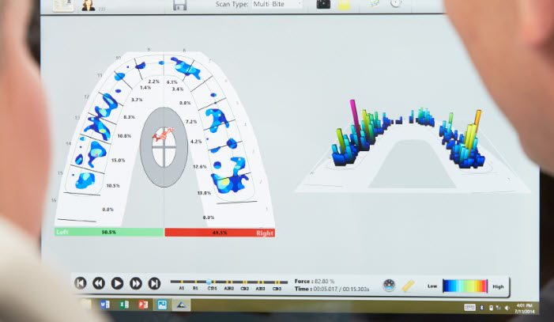Play the bite scan movie
Screen dimensions: 554x322
117,283
